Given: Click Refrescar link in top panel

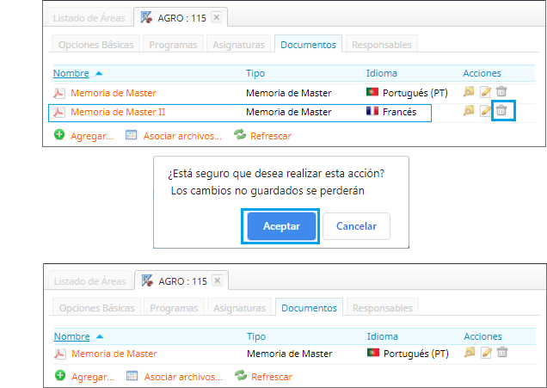Looking at the screenshot, I should 271,136.
